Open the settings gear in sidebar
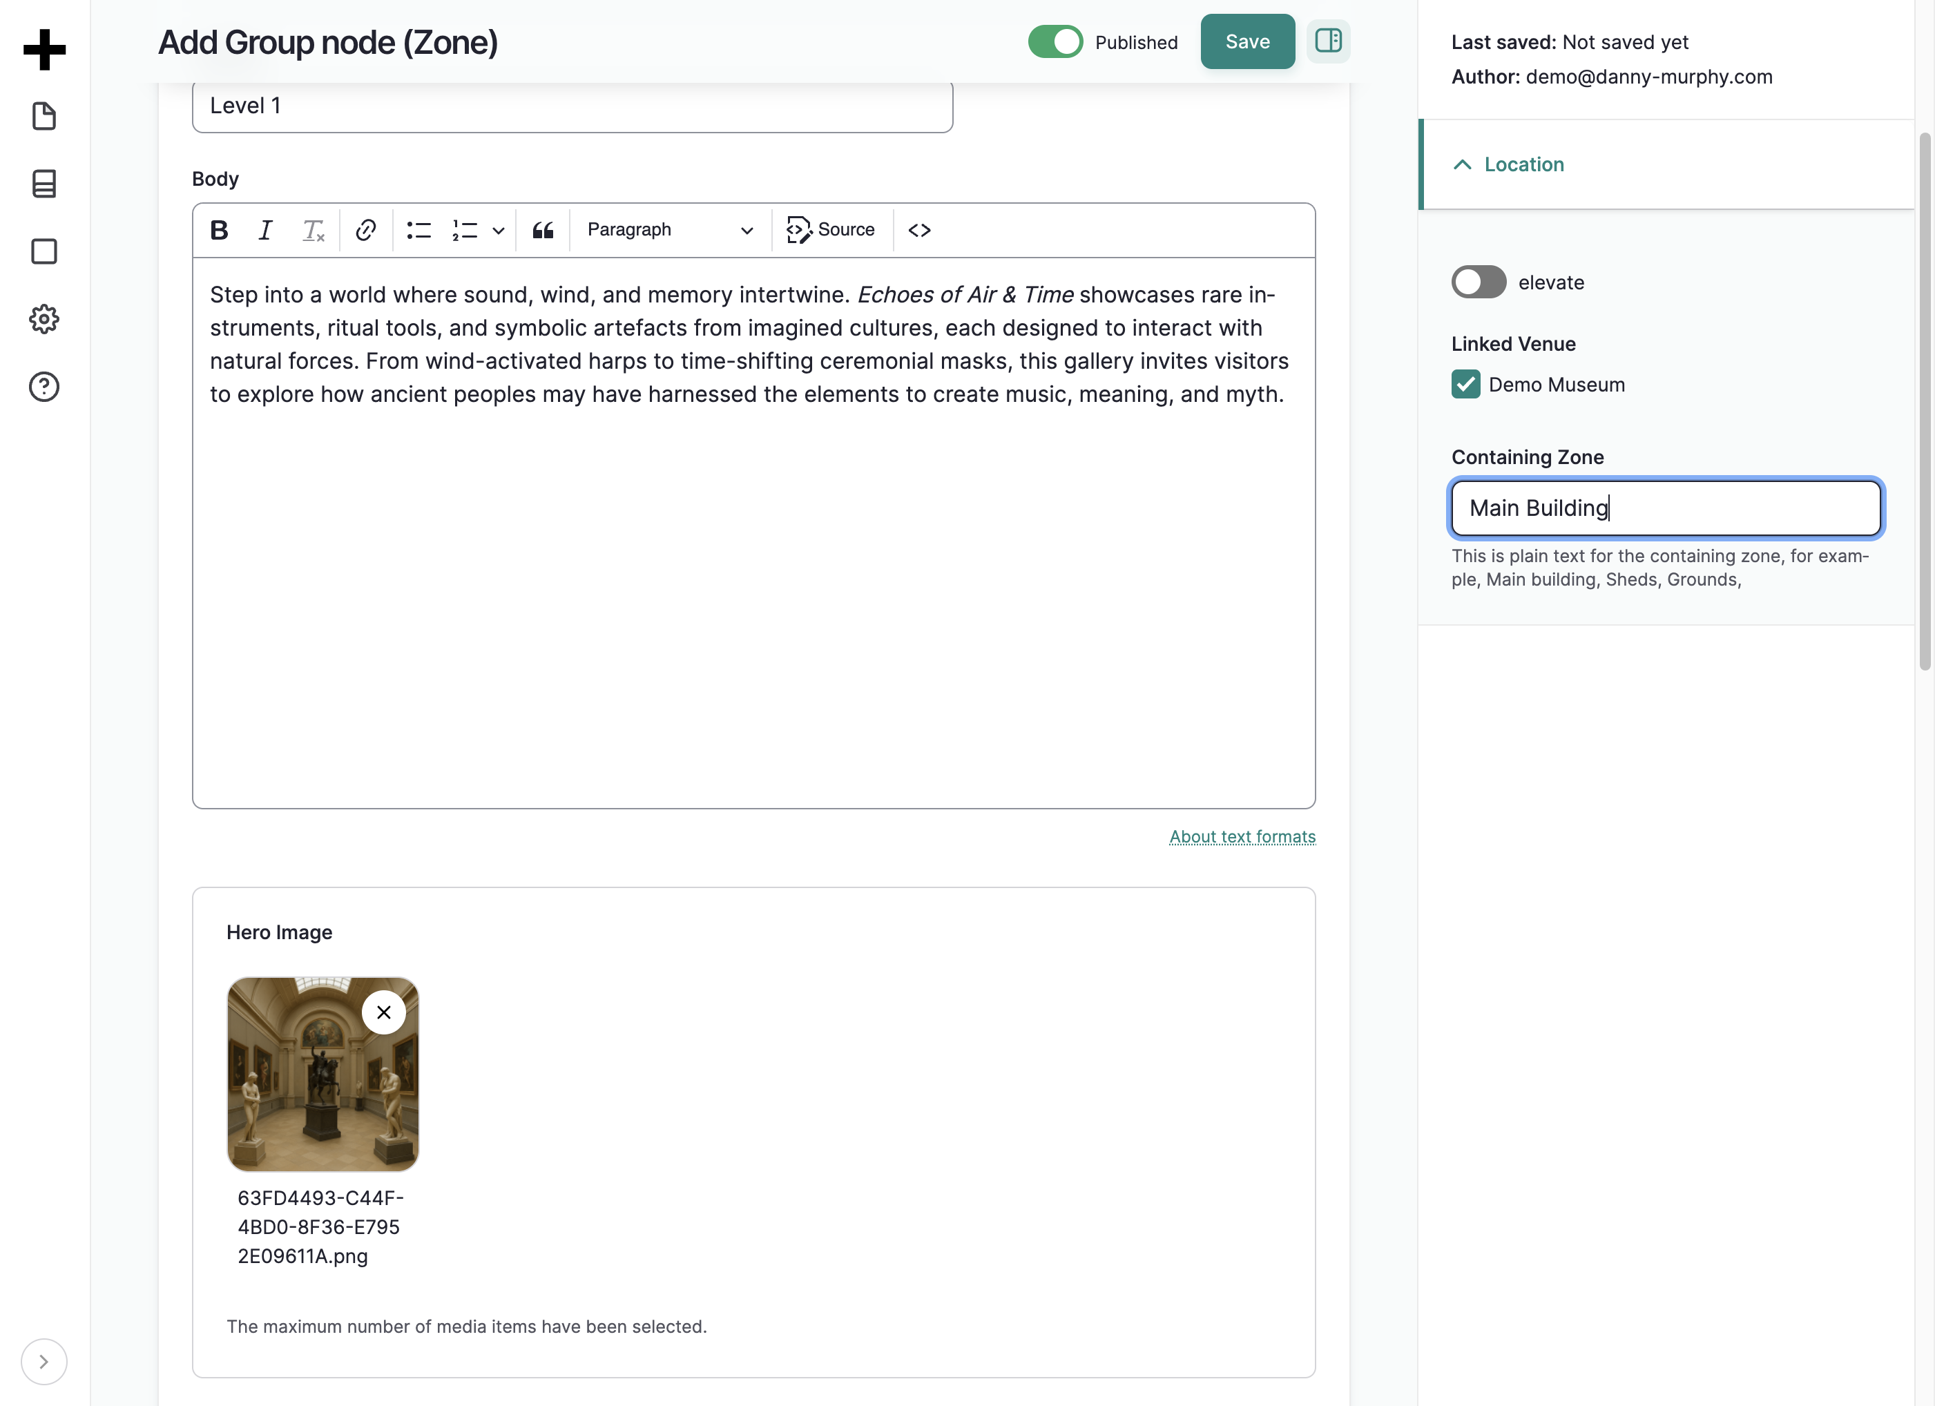The width and height of the screenshot is (1935, 1406). [x=44, y=319]
